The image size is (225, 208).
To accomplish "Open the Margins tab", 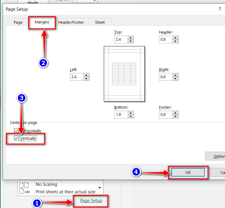I will click(x=42, y=22).
